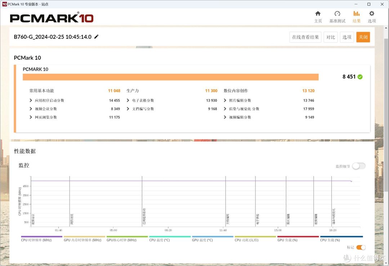Select the GPU temperature legend color bar

(213, 237)
